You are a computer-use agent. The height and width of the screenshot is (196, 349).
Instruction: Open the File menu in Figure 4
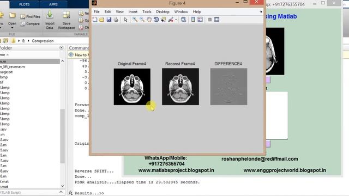[x=97, y=11]
